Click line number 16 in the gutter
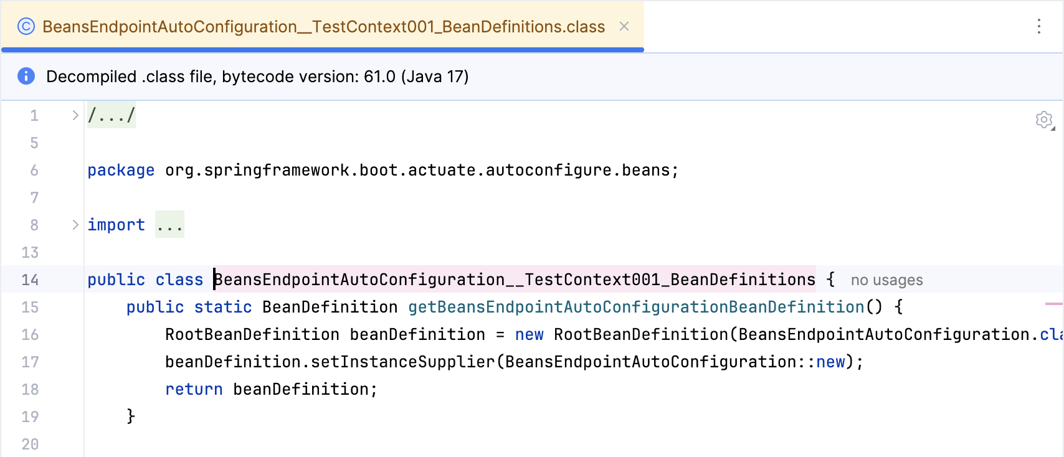The height and width of the screenshot is (457, 1064). pos(30,334)
